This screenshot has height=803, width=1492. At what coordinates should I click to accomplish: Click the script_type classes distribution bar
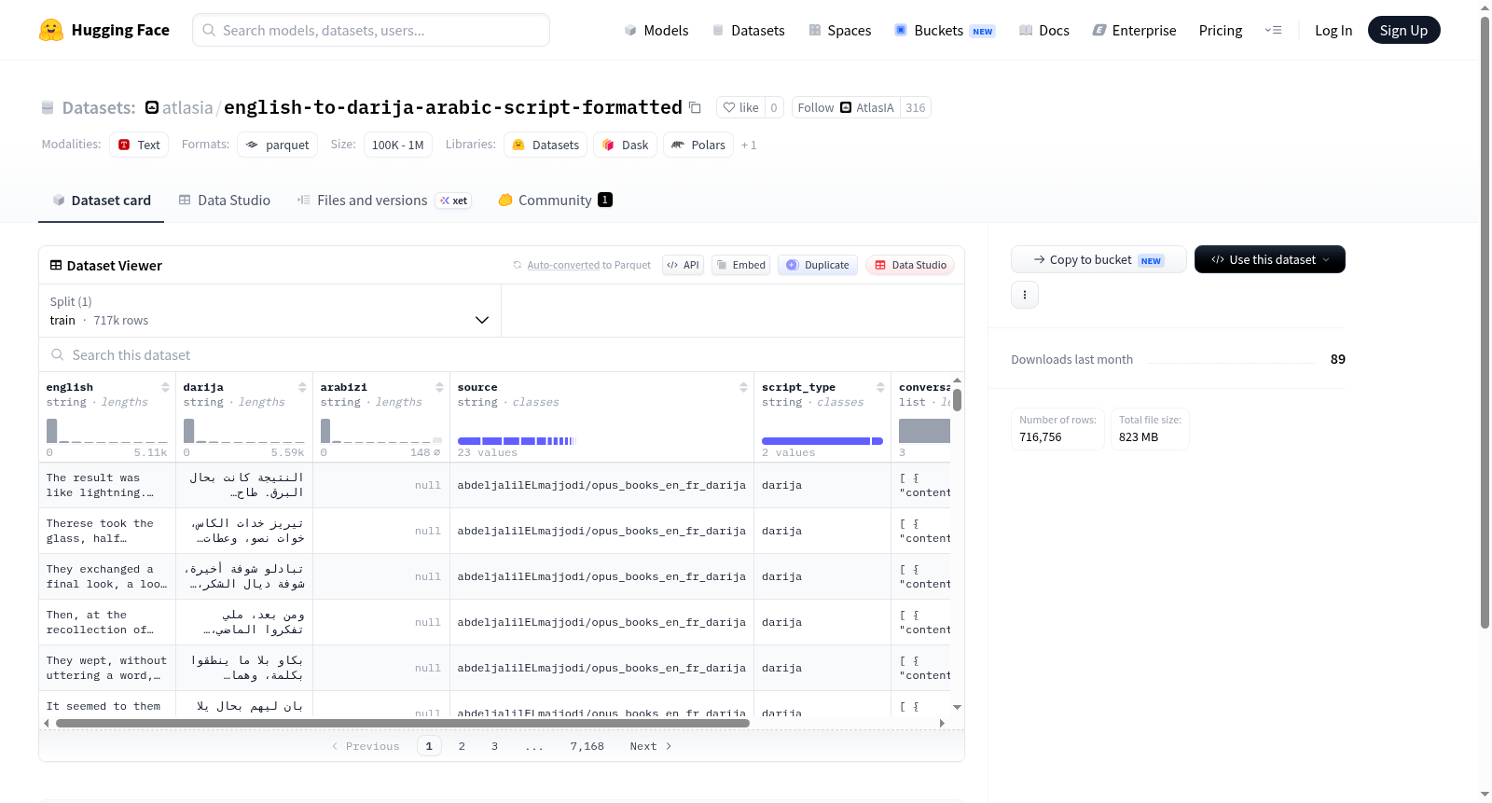pos(822,440)
